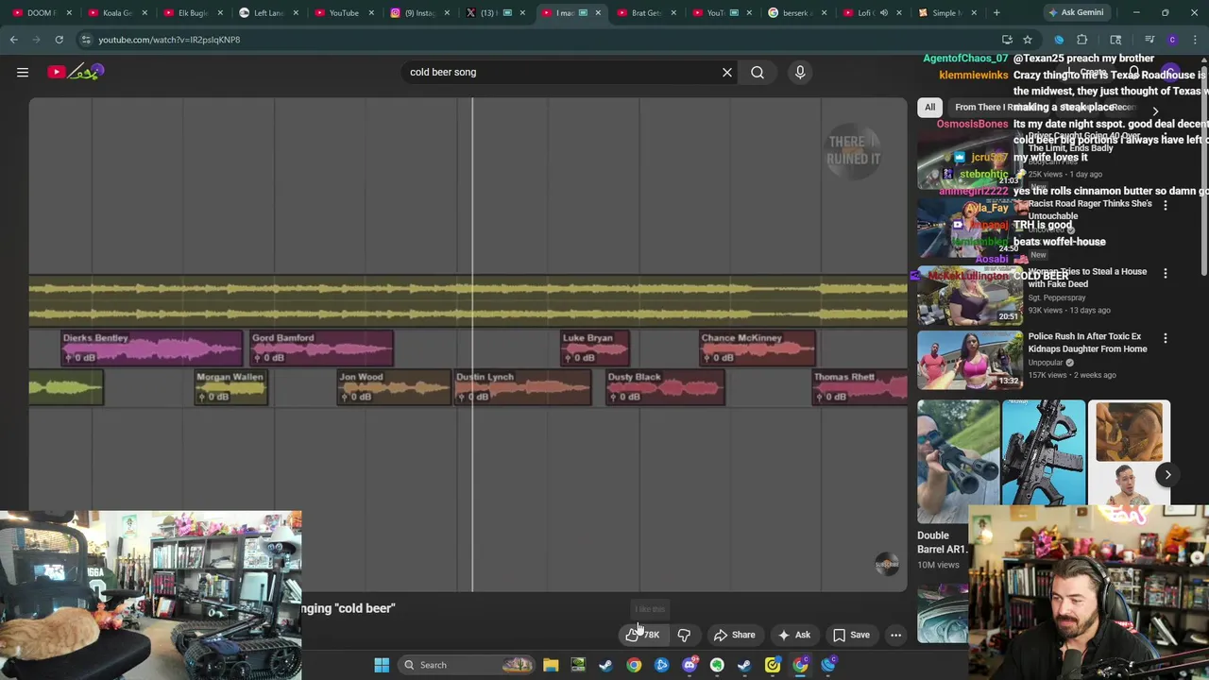Open the Chrome profile avatar C

(x=1172, y=40)
